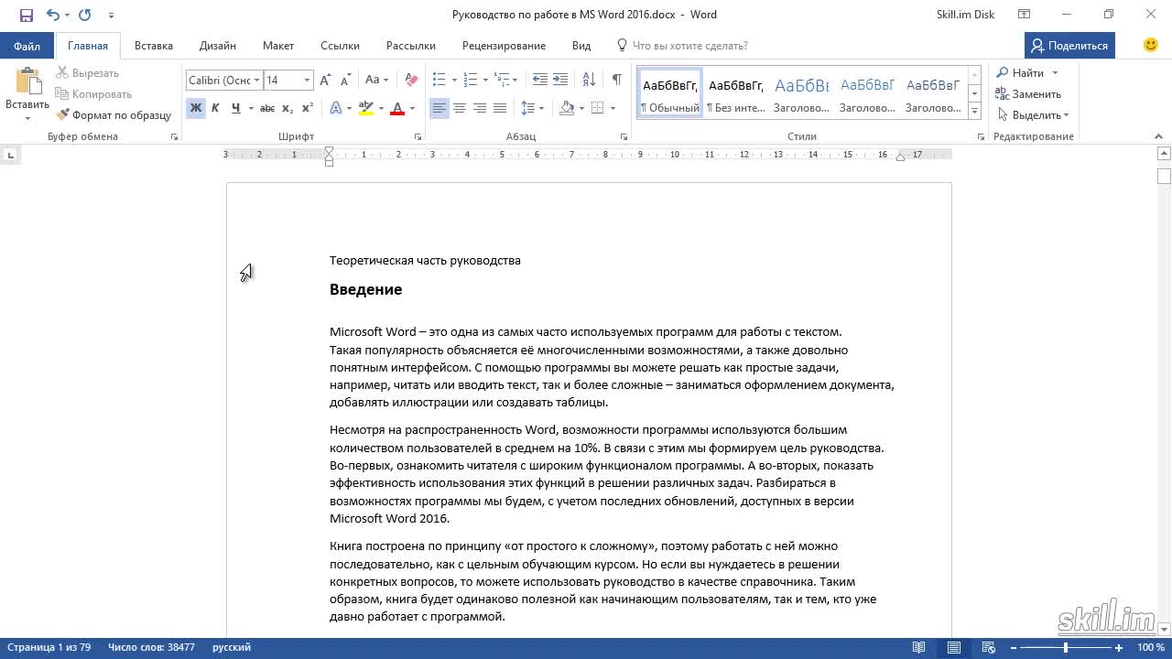
Task: Toggle underline Ч formatting
Action: coord(235,108)
